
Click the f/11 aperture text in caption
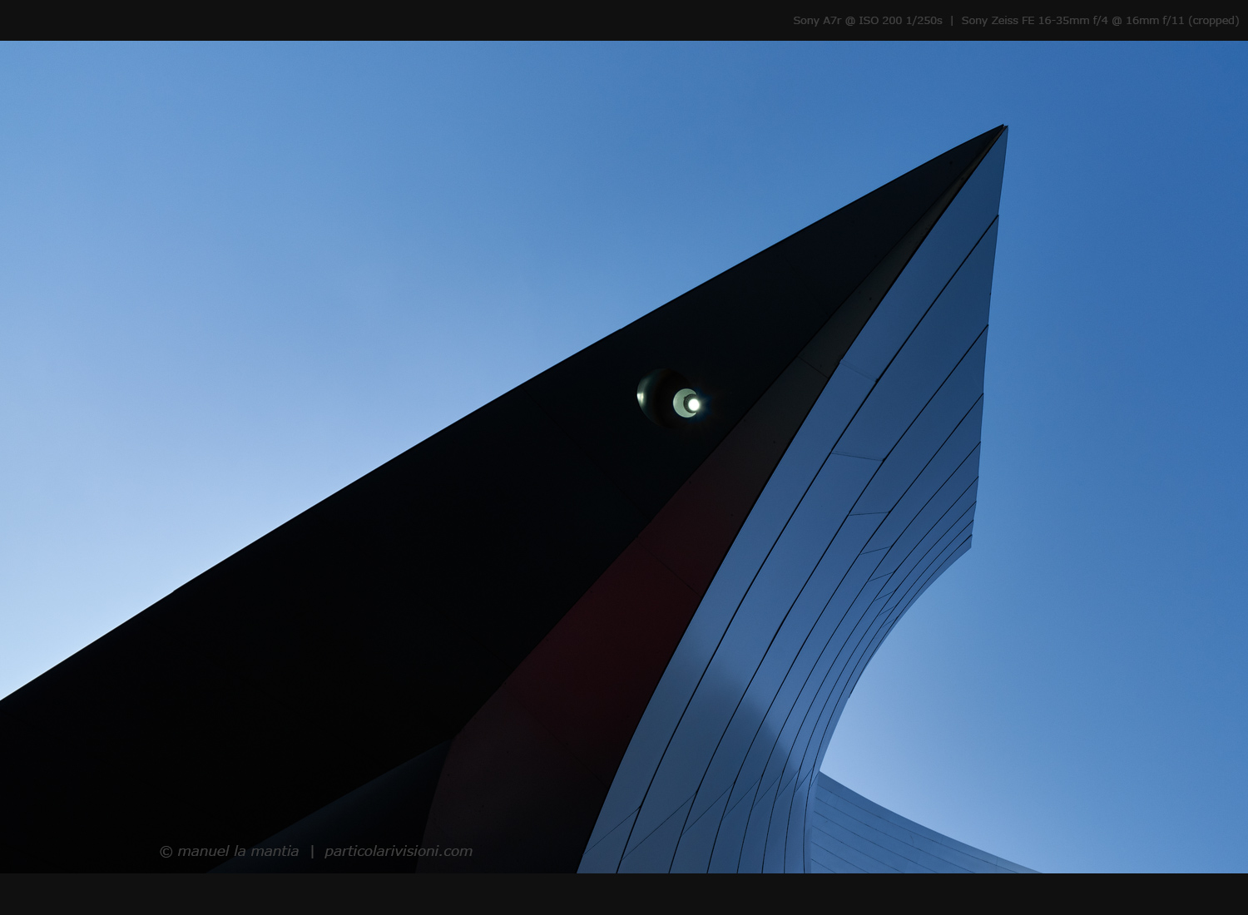coord(1173,21)
